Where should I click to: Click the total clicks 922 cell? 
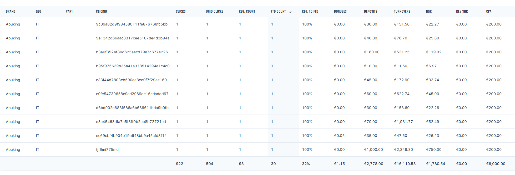click(x=180, y=164)
